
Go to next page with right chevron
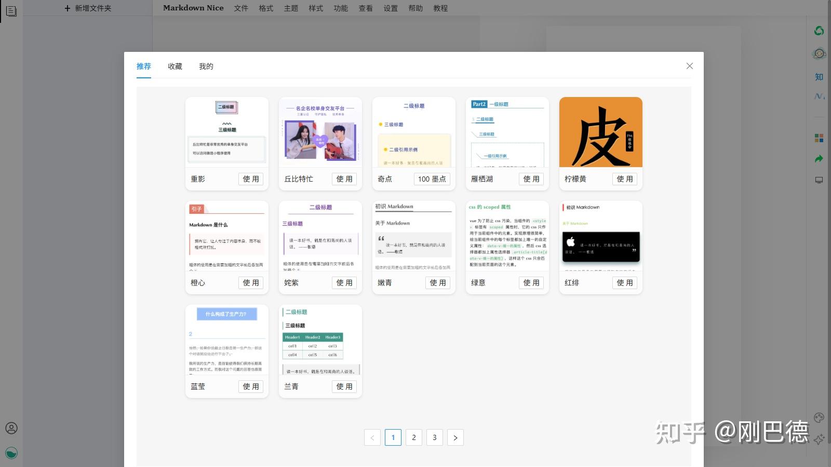click(x=455, y=437)
